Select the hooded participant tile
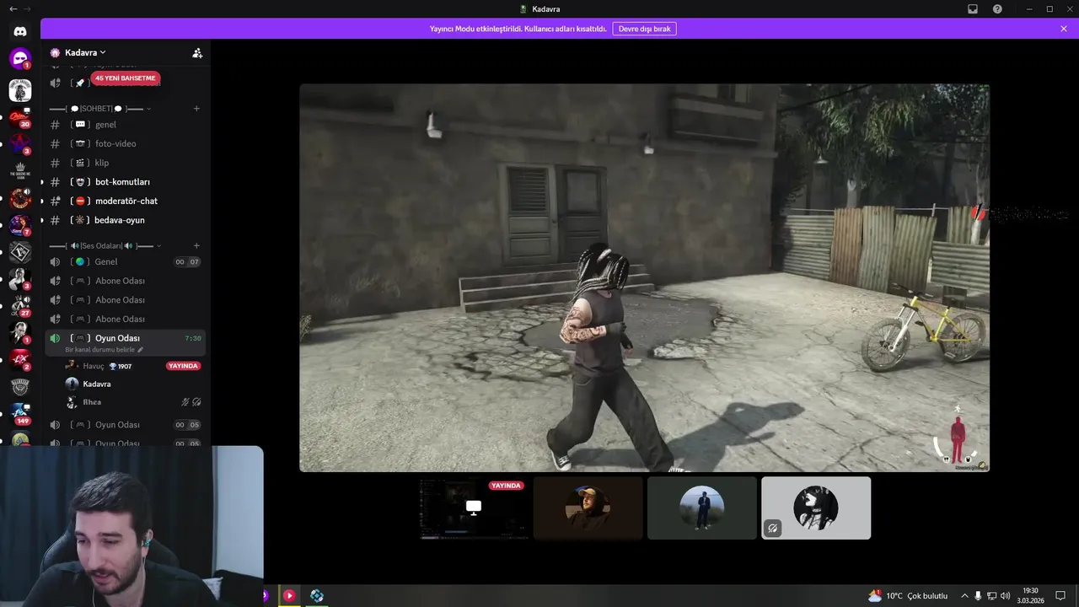1079x607 pixels. [588, 508]
